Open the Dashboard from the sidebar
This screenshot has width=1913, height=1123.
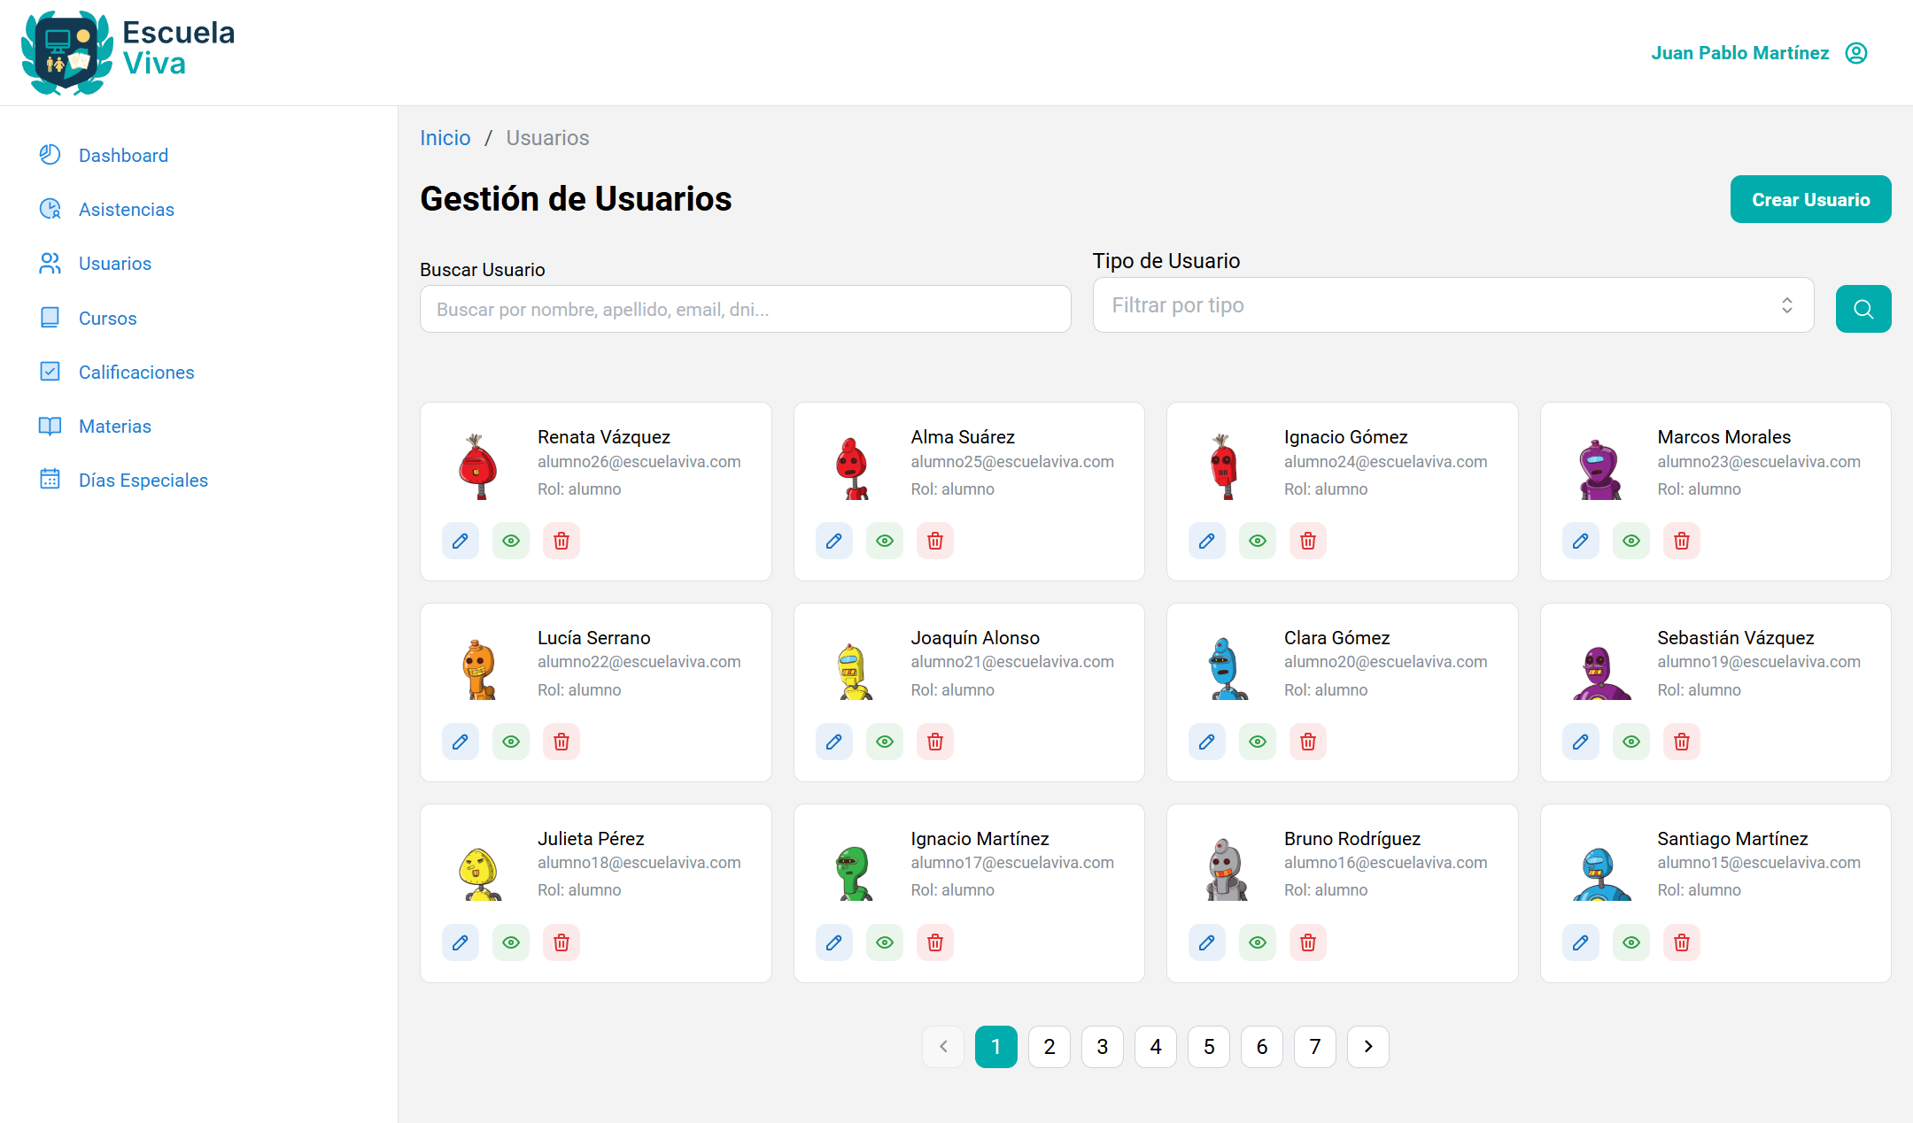point(123,155)
